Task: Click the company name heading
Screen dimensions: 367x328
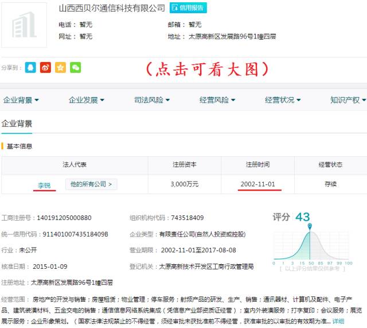Action: point(112,8)
